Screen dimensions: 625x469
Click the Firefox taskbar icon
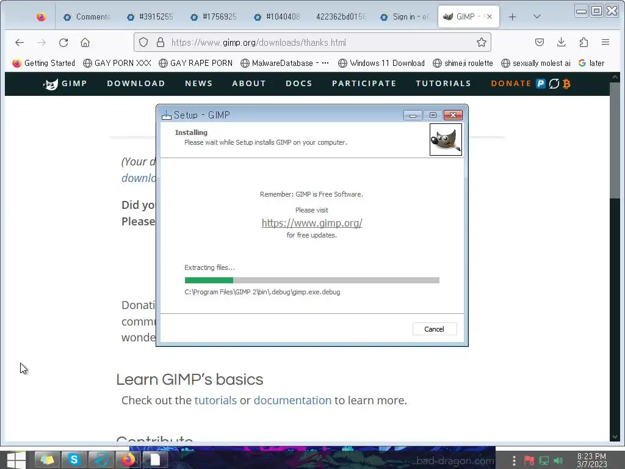click(x=128, y=460)
